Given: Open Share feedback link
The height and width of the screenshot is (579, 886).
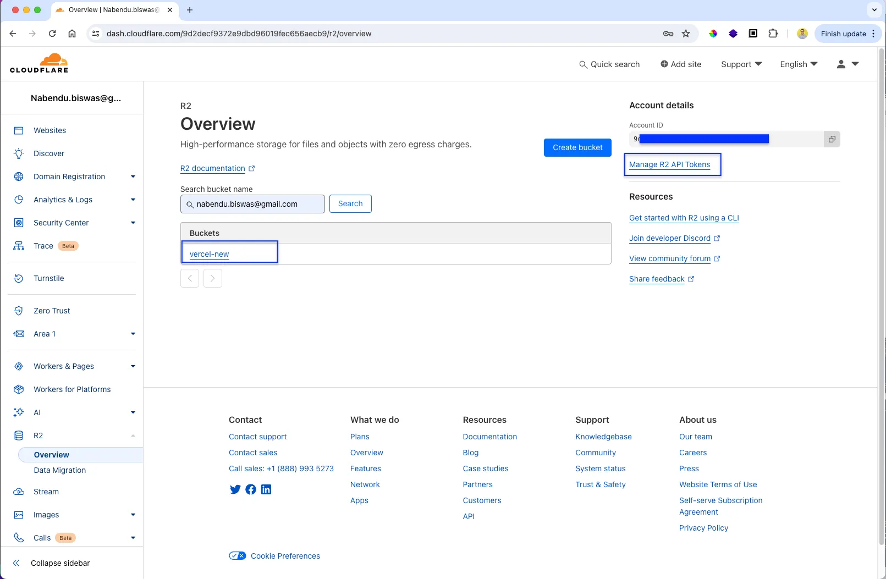Looking at the screenshot, I should tap(662, 279).
